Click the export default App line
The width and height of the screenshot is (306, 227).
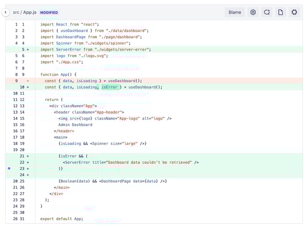pos(61,219)
